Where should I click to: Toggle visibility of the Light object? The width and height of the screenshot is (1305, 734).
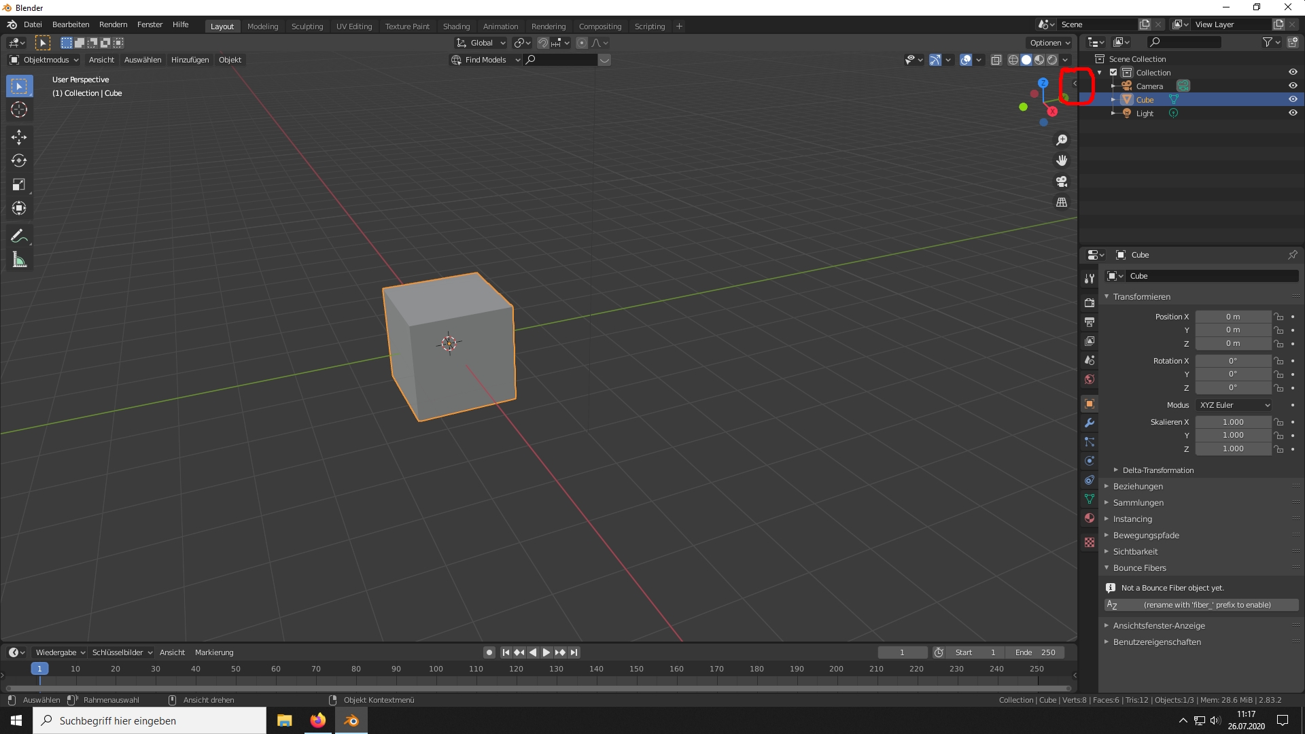click(1293, 113)
